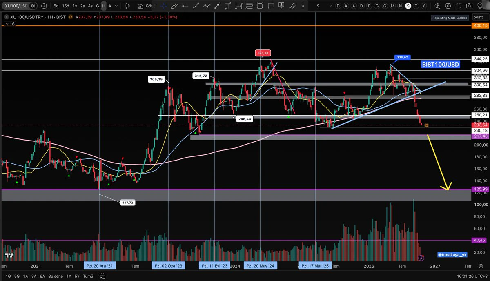The width and height of the screenshot is (490, 281).
Task: Set the chart interval to 1s
Action: pyautogui.click(x=75, y=6)
